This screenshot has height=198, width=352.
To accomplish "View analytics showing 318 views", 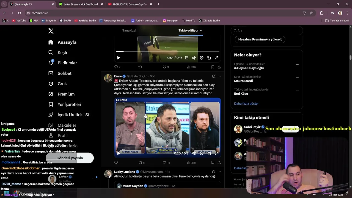I will 191,163.
